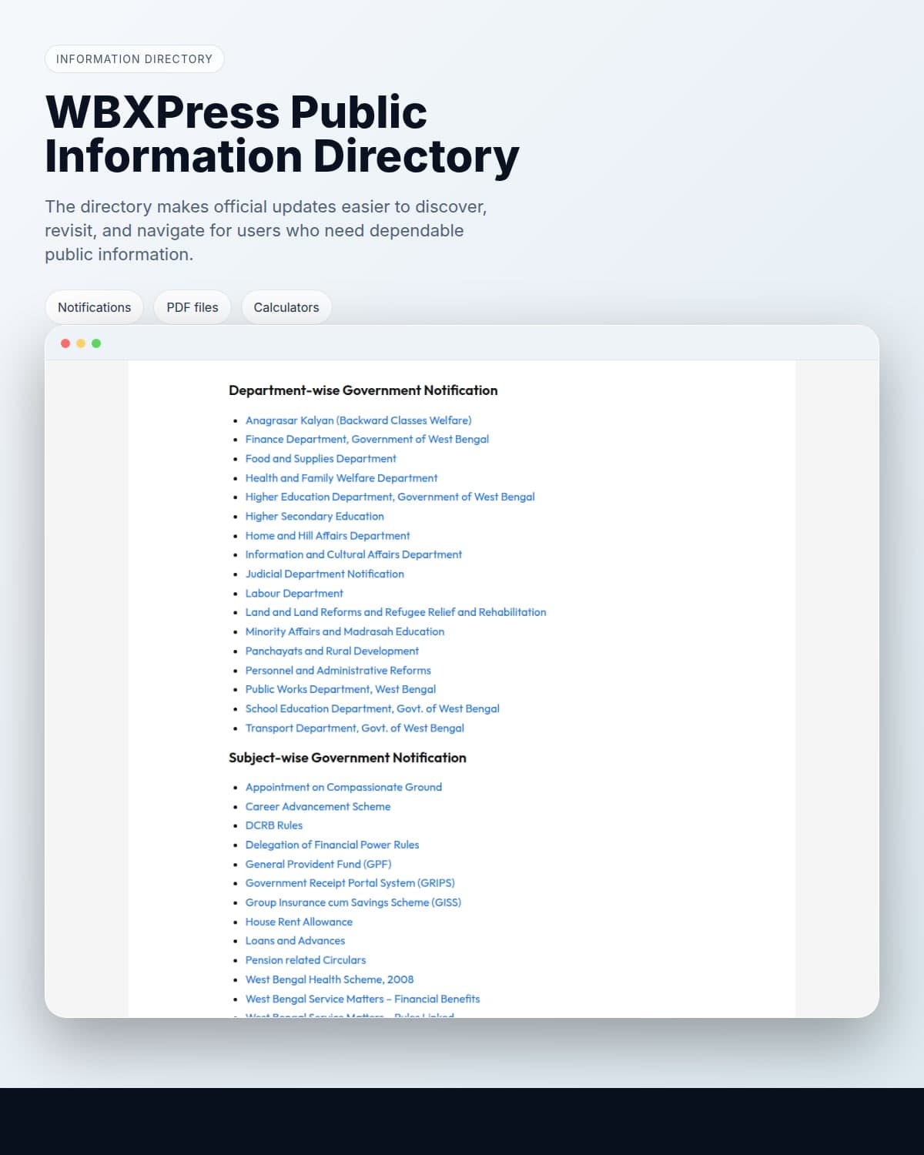
Task: Open Government Receipt Portal System (GRIPS)
Action: (350, 883)
